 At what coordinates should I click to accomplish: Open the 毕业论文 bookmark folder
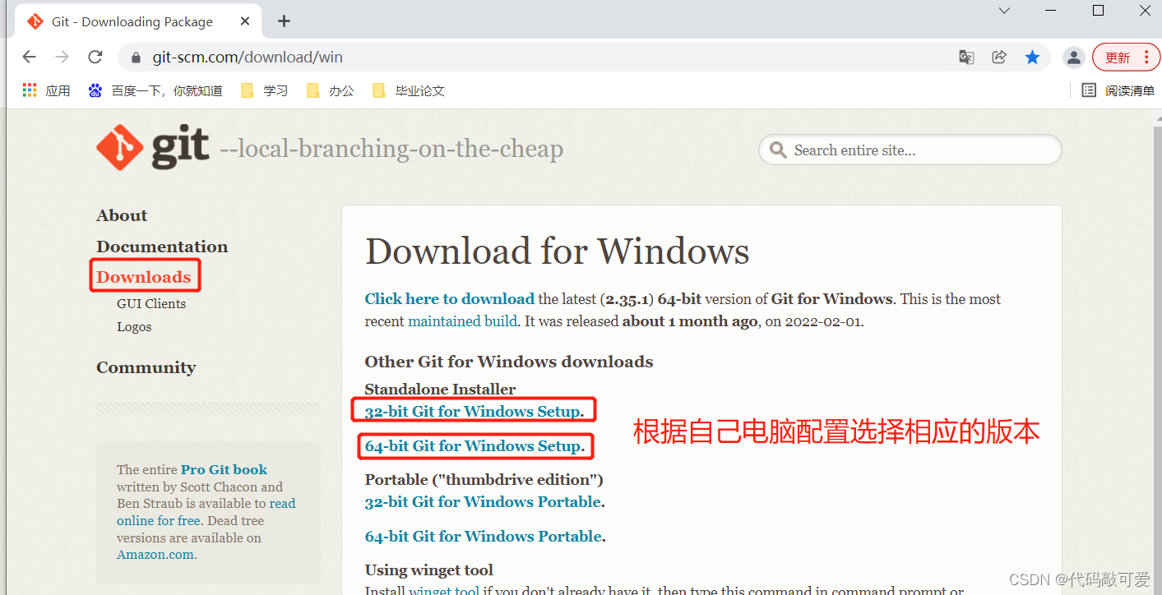[x=408, y=90]
